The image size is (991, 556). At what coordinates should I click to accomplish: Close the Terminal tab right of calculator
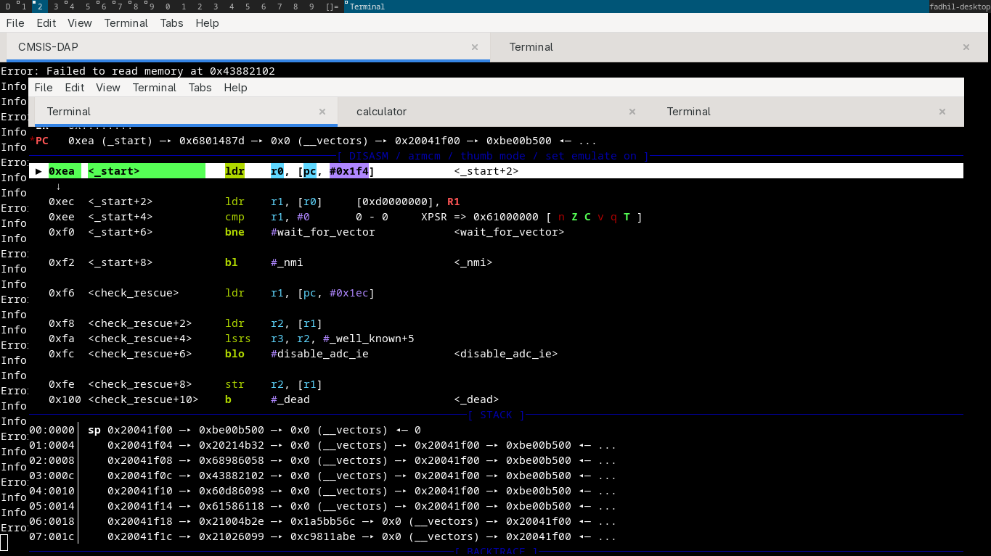942,112
